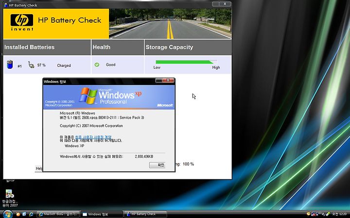This screenshot has height=218, width=350.
Task: Click the taskbar clock showing 오전 12:20
Action: point(339,214)
